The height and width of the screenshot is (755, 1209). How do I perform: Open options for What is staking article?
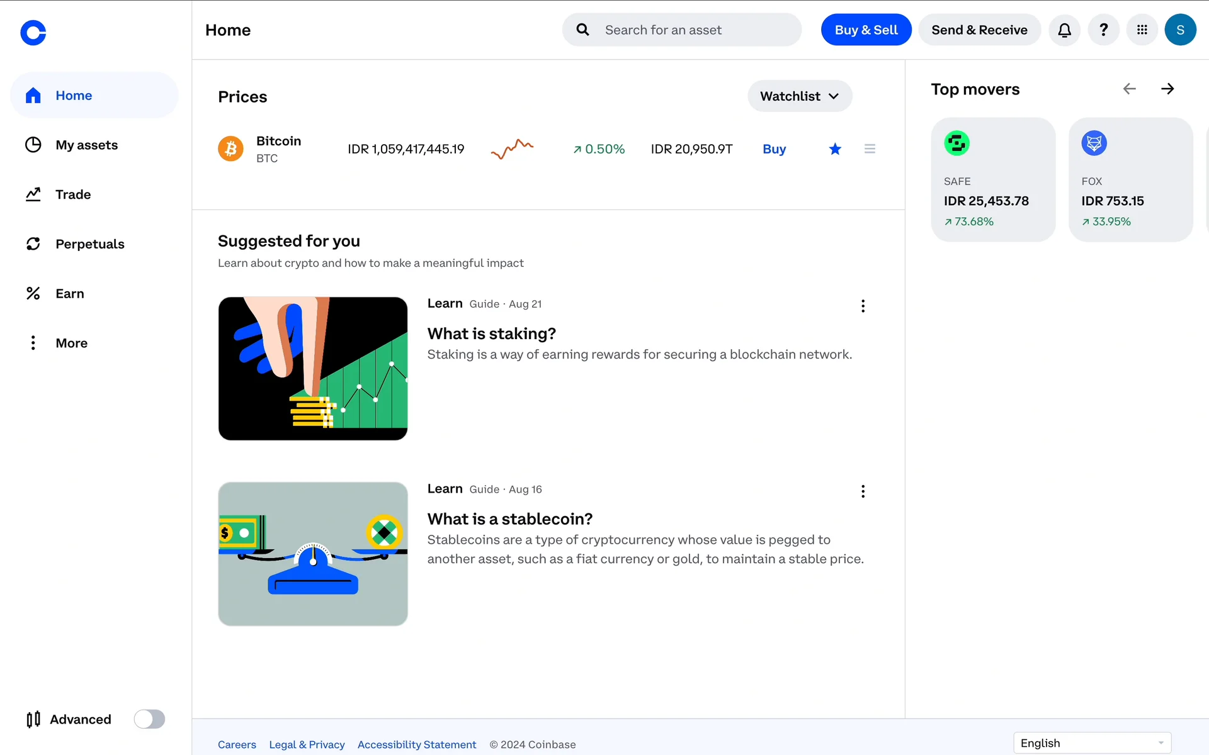(x=863, y=306)
